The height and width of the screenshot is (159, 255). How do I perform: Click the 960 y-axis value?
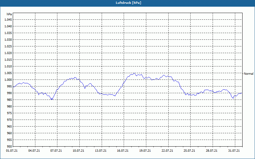coord(10,133)
